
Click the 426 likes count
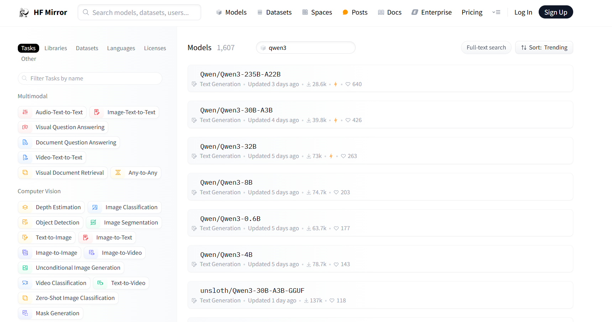pos(357,120)
